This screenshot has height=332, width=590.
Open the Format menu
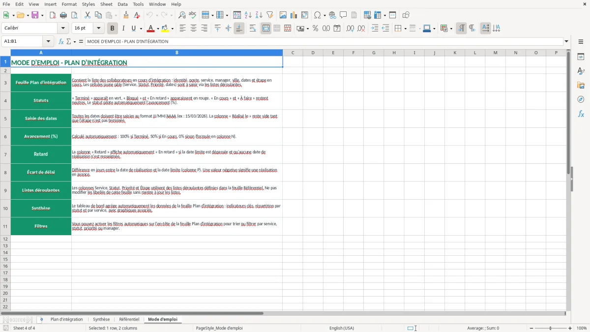[x=69, y=4]
